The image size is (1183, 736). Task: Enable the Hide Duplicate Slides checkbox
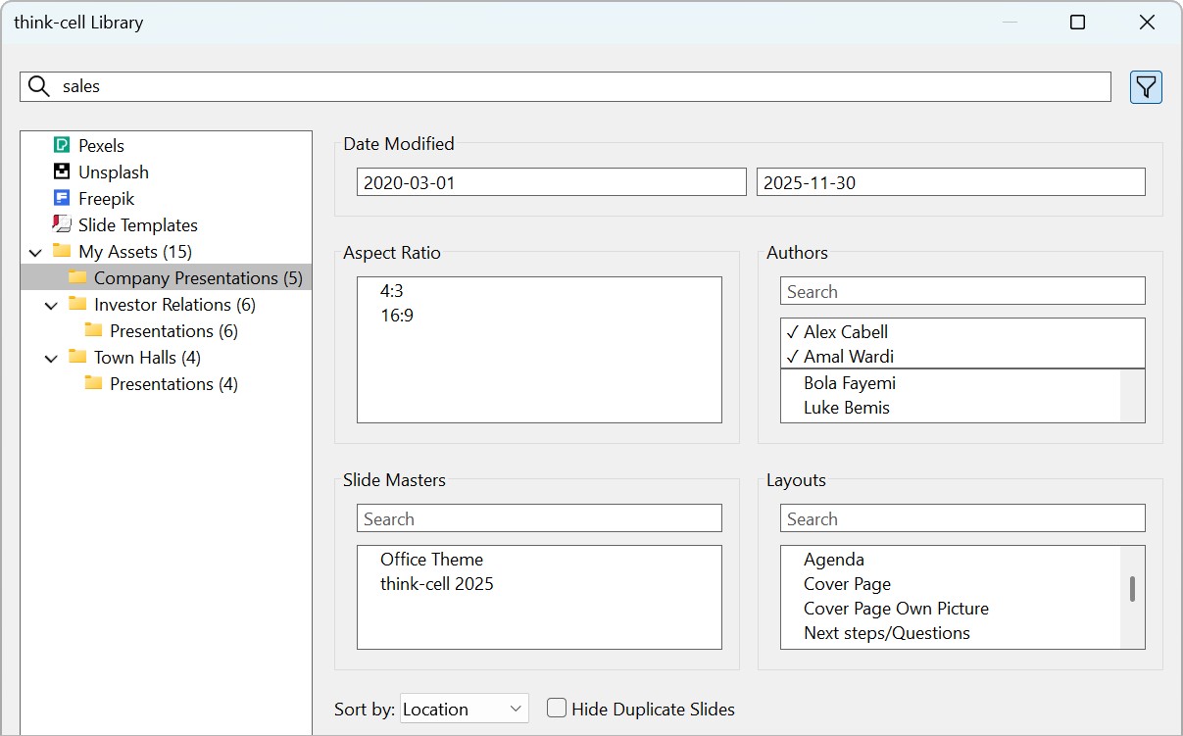click(557, 709)
